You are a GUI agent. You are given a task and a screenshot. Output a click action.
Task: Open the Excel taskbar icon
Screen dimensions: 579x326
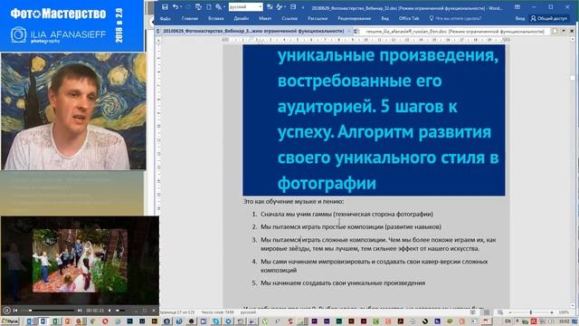(x=55, y=321)
